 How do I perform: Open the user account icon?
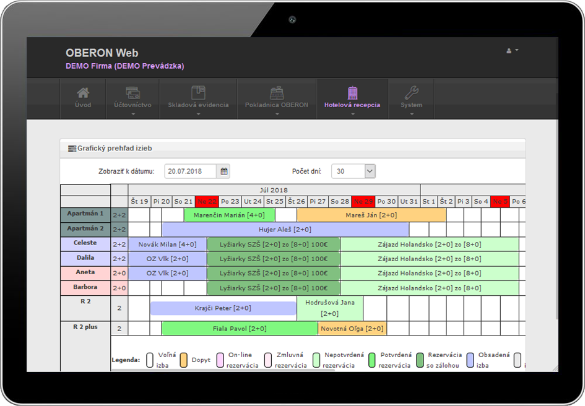tap(508, 51)
